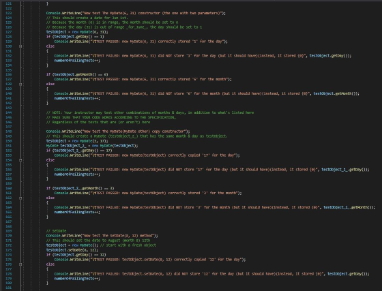Click the comment 'Because the day (31) is out of range'

click(x=124, y=27)
